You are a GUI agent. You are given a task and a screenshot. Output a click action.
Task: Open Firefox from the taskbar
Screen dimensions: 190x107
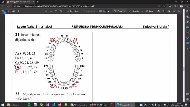coord(60,105)
